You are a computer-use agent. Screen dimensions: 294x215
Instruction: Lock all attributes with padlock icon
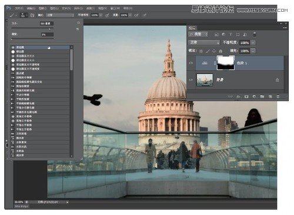click(220, 51)
